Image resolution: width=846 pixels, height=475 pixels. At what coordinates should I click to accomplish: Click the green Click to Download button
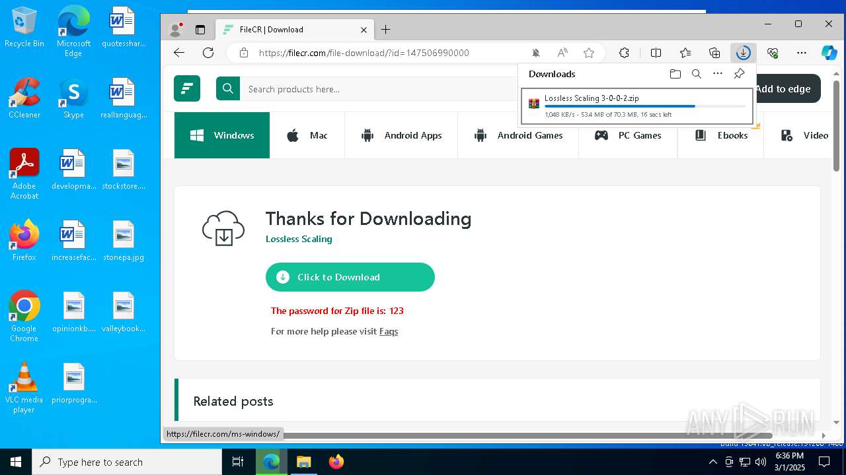(350, 277)
